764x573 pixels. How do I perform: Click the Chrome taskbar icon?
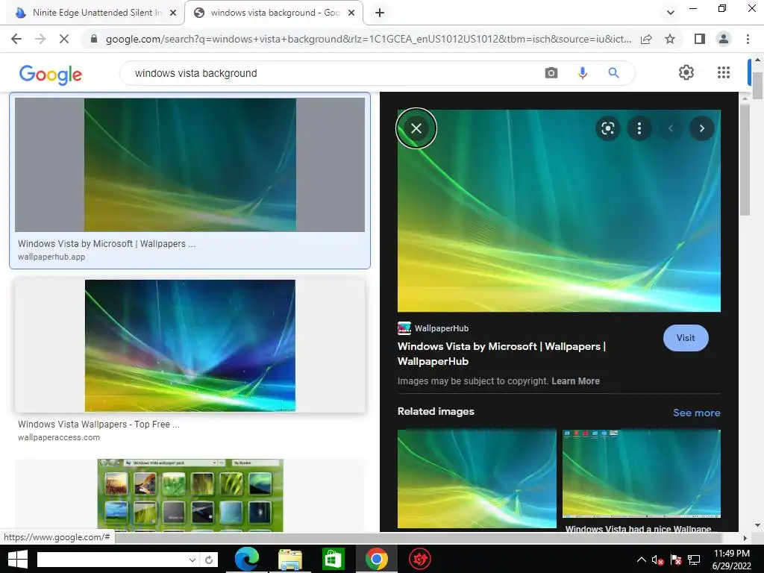[376, 559]
